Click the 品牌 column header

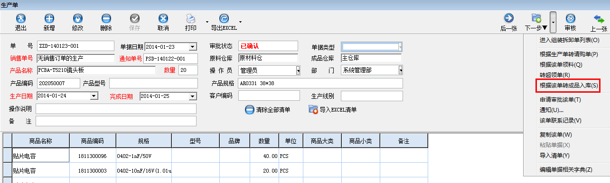click(234, 141)
